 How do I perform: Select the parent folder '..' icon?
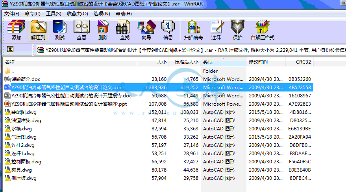pyautogui.click(x=7, y=71)
